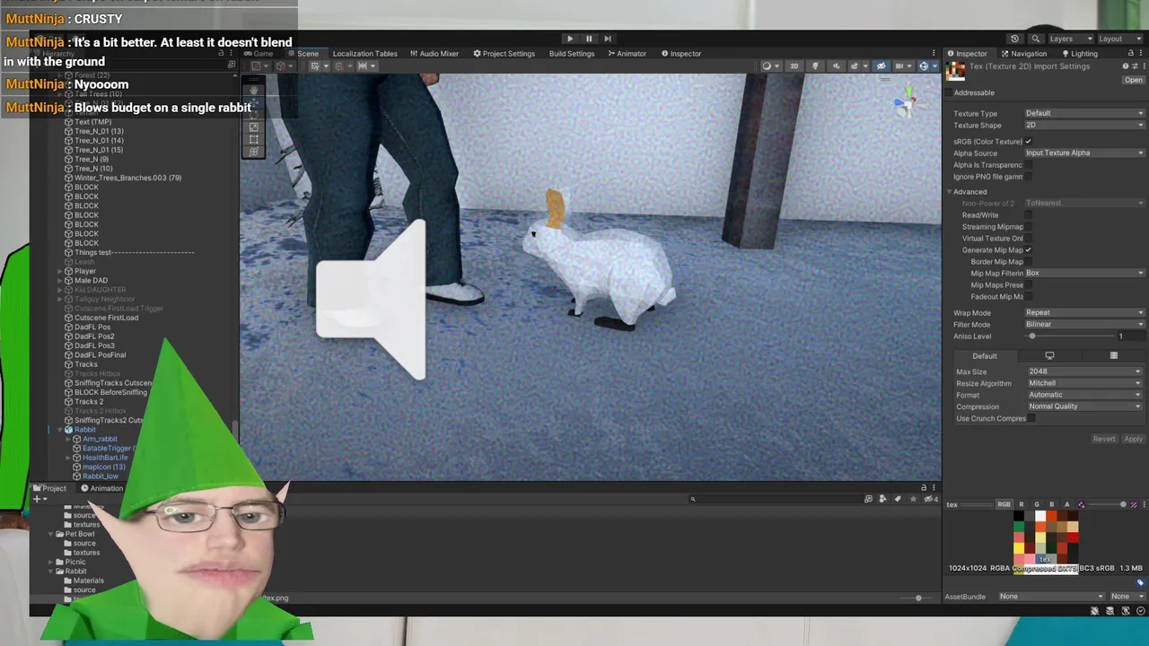The width and height of the screenshot is (1149, 646).
Task: Expand the Pet Bowl folder in Project
Action: tap(51, 534)
